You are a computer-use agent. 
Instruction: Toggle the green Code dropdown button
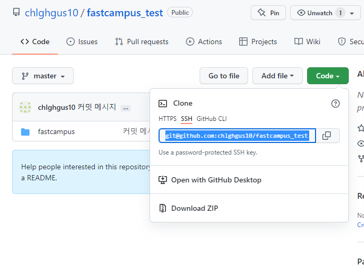328,76
